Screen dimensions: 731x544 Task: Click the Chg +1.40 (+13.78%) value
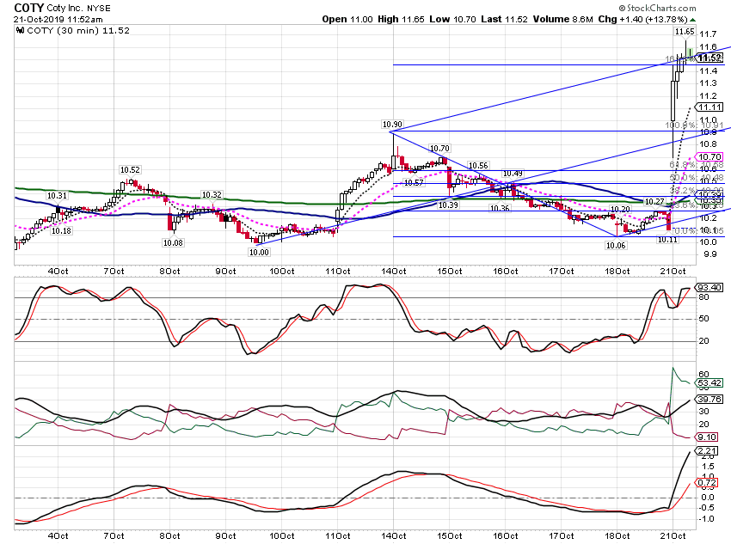click(642, 19)
